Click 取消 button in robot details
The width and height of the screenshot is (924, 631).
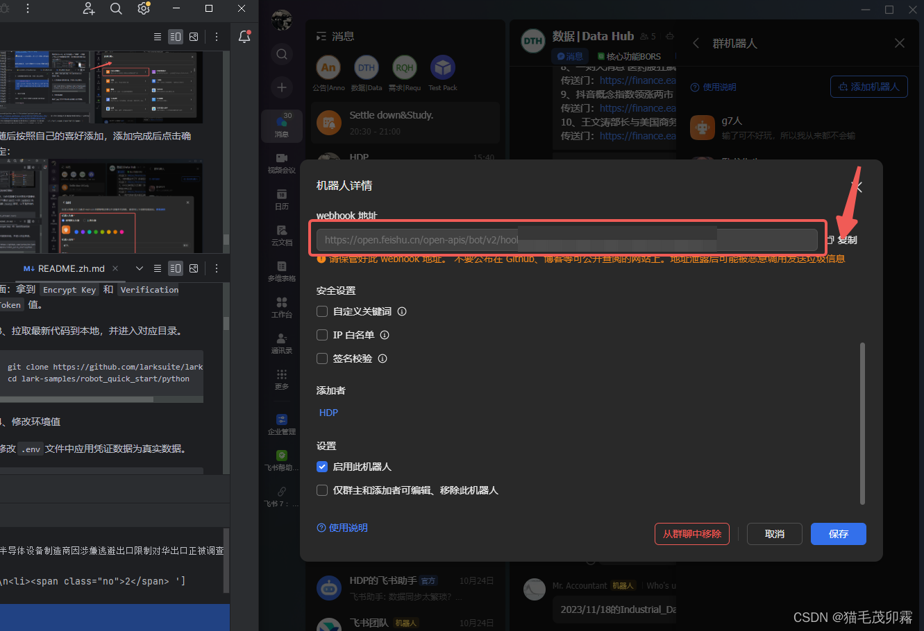coord(775,534)
